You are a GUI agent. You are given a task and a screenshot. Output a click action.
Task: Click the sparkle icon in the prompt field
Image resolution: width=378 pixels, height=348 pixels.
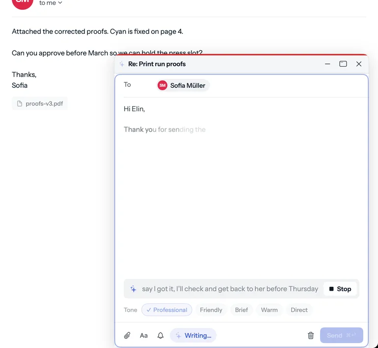pyautogui.click(x=134, y=289)
